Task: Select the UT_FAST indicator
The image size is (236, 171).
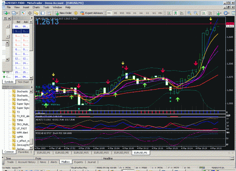Action: coord(22,129)
